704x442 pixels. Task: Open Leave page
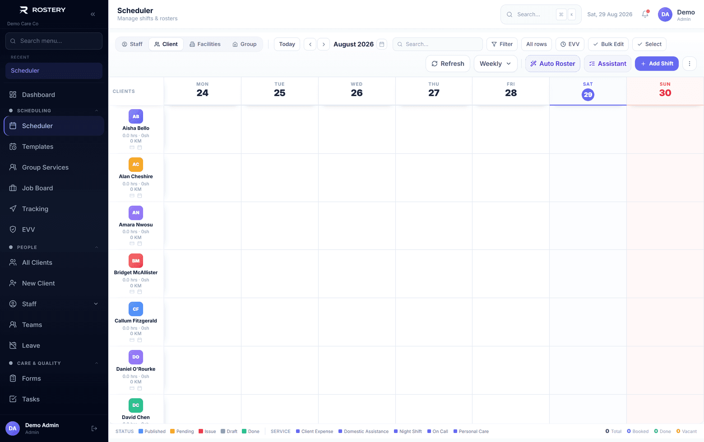54,345
